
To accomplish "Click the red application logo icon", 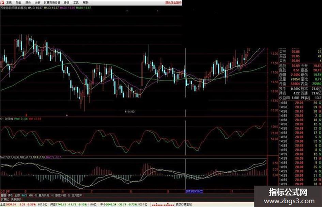I will (2, 2).
